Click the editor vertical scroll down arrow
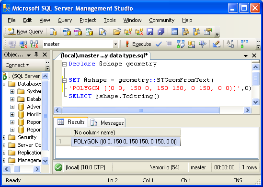Screen dimensions: 263x187 click(255, 102)
